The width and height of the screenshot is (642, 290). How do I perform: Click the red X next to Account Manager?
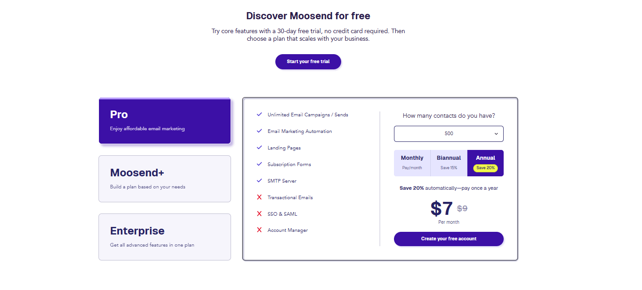259,230
